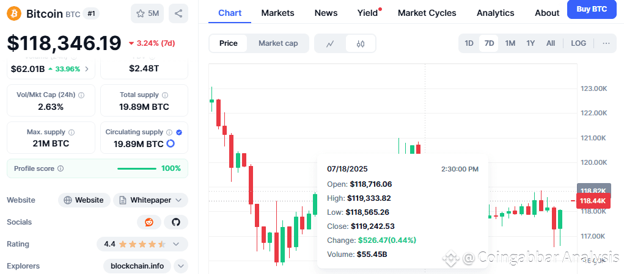The width and height of the screenshot is (624, 274).
Task: Click info icon beside Profile score
Action: tap(60, 168)
